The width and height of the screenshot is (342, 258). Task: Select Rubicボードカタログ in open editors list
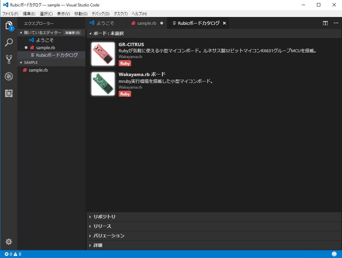52,55
